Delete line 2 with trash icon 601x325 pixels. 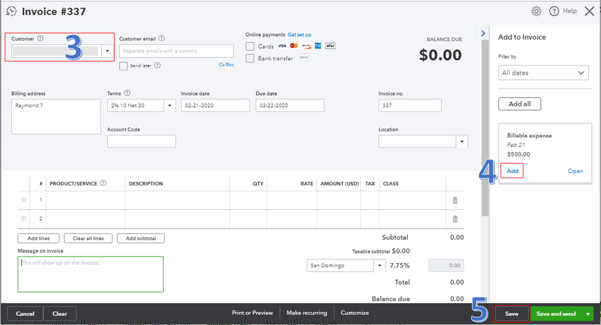point(455,219)
